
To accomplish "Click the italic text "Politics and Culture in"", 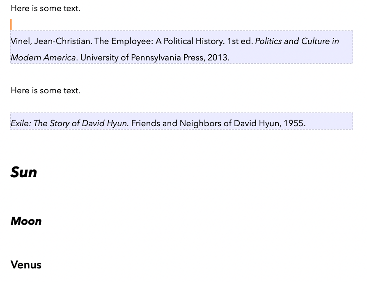I will click(297, 41).
